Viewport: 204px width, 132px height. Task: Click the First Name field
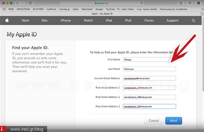149,60
